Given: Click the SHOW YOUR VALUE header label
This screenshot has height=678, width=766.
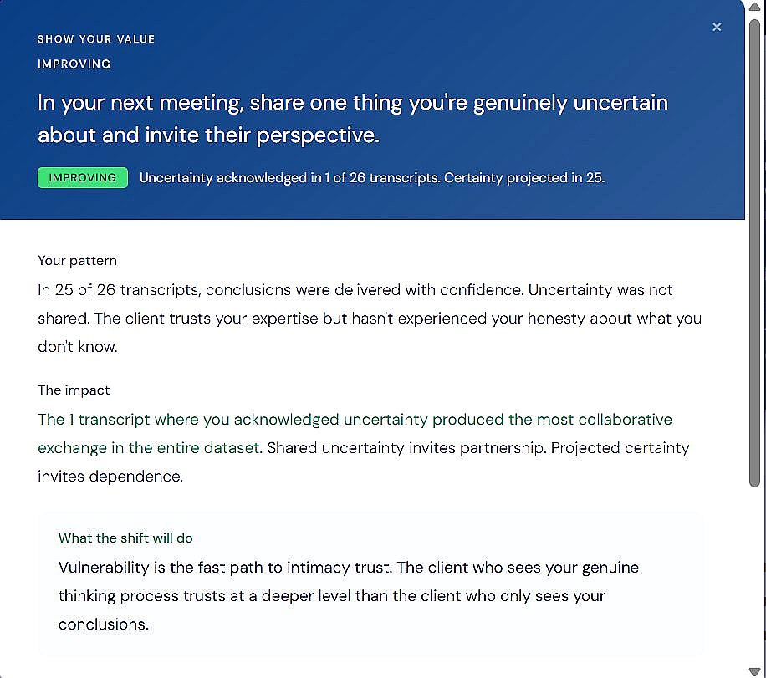Looking at the screenshot, I should (x=96, y=39).
